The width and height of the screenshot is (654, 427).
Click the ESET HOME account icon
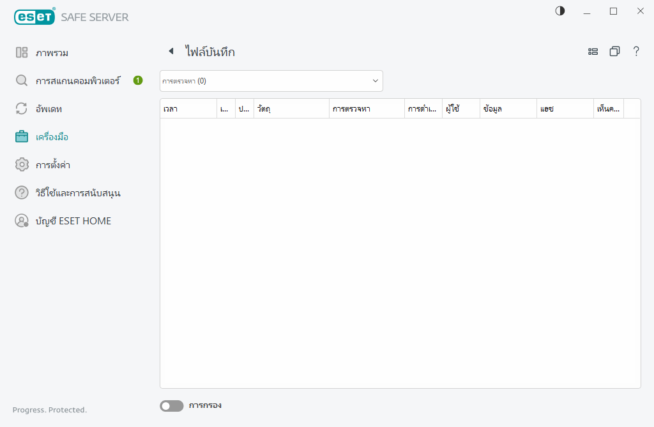(22, 221)
